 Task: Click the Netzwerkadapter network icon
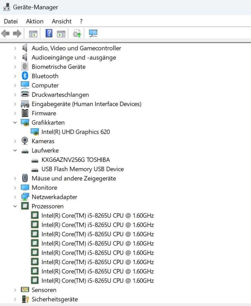pyautogui.click(x=25, y=197)
